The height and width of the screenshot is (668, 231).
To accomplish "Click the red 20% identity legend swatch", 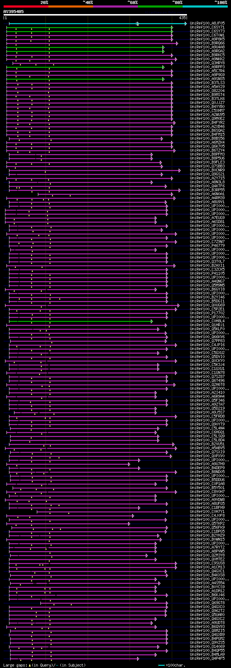I will 26,6.
